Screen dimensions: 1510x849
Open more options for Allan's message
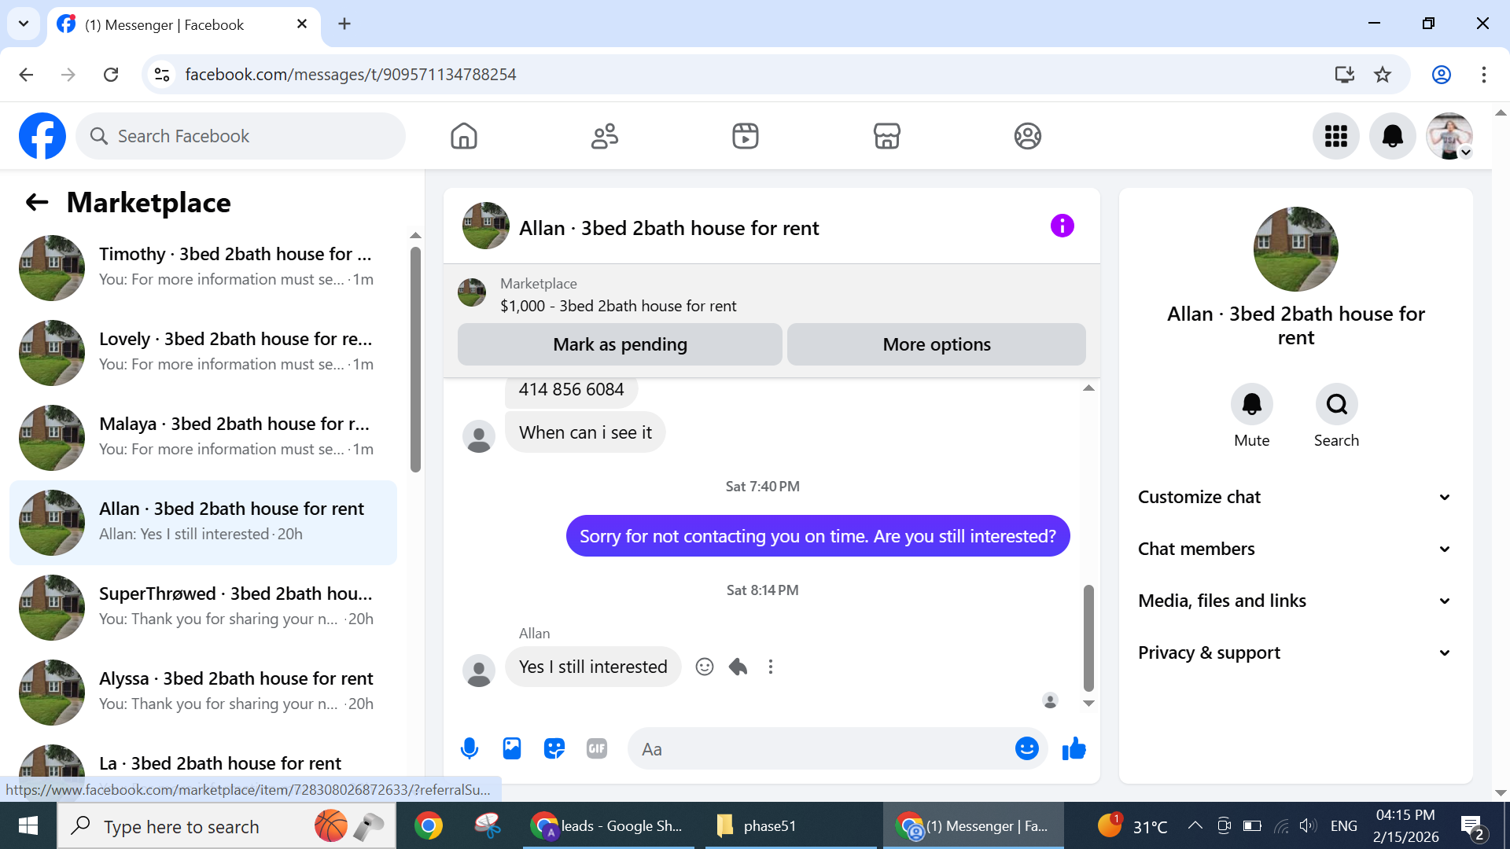771,667
